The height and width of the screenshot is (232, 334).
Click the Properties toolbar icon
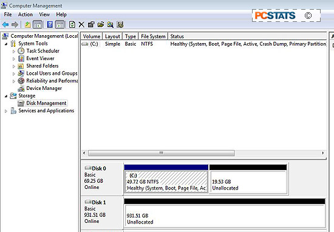91,25
